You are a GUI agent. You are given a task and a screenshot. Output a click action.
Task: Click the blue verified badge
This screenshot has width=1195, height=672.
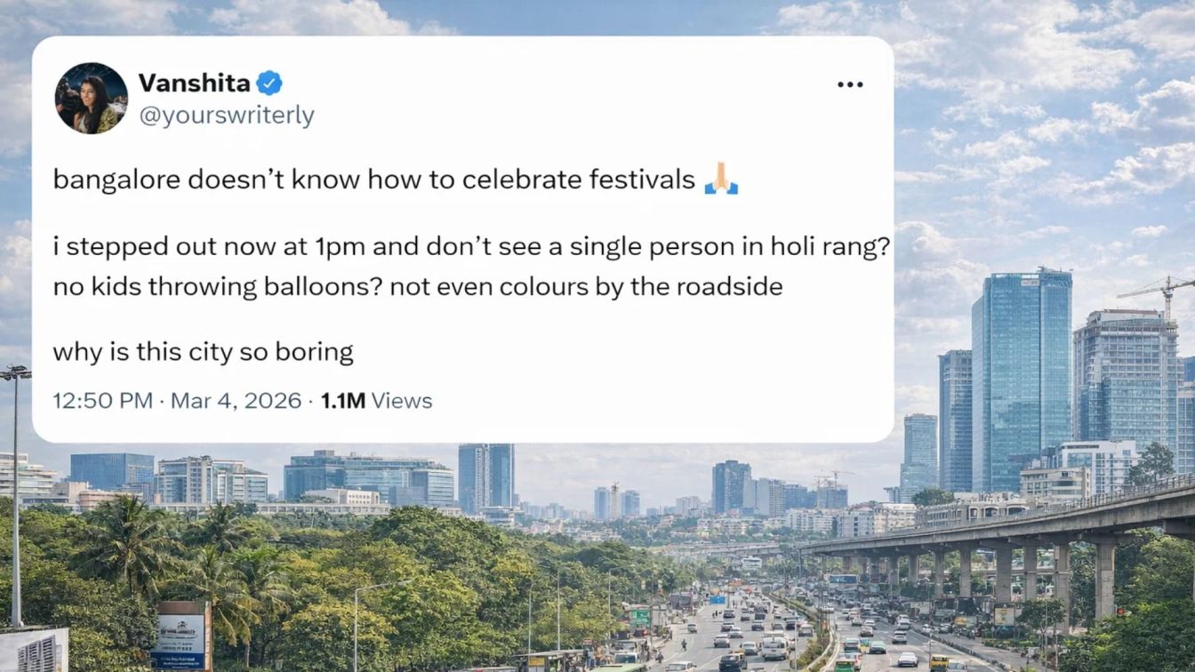[x=269, y=84]
